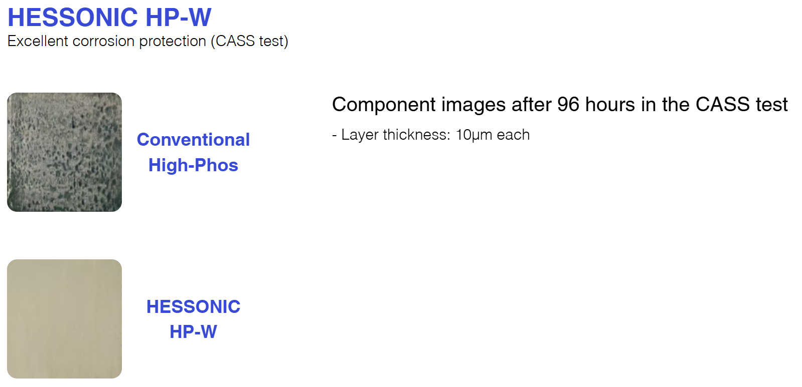Viewport: 802px width, 387px height.
Task: Select the word Excellent in the subtitle
Action: coord(38,41)
